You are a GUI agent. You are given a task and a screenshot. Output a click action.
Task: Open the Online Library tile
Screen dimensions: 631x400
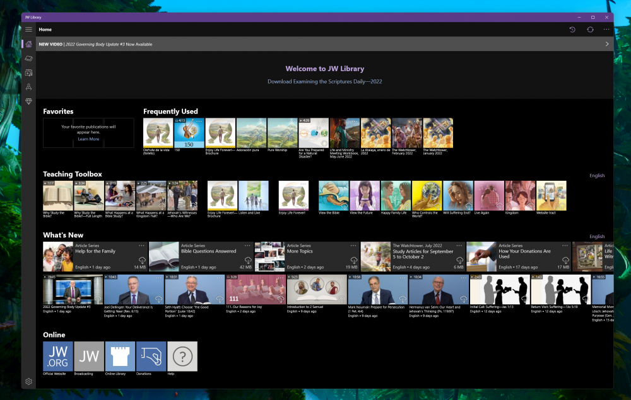[120, 356]
